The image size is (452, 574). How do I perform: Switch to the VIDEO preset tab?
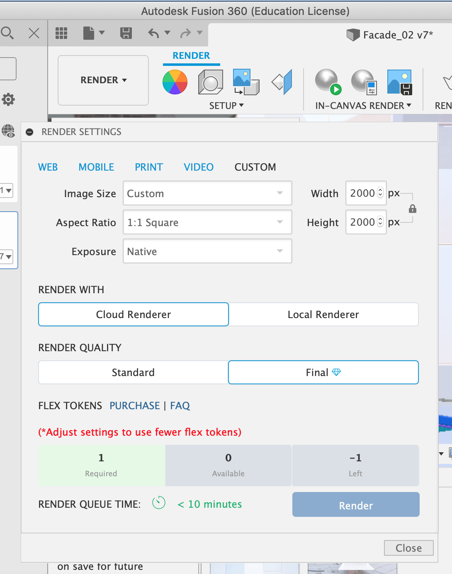tap(199, 167)
